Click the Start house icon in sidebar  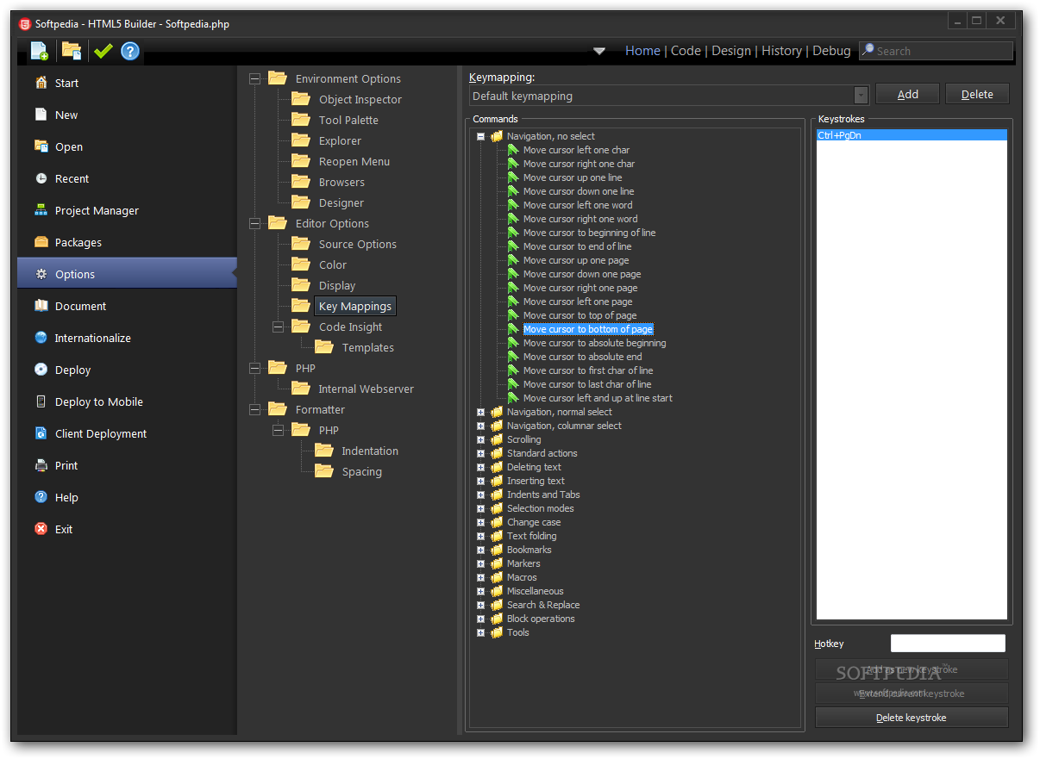pyautogui.click(x=41, y=83)
